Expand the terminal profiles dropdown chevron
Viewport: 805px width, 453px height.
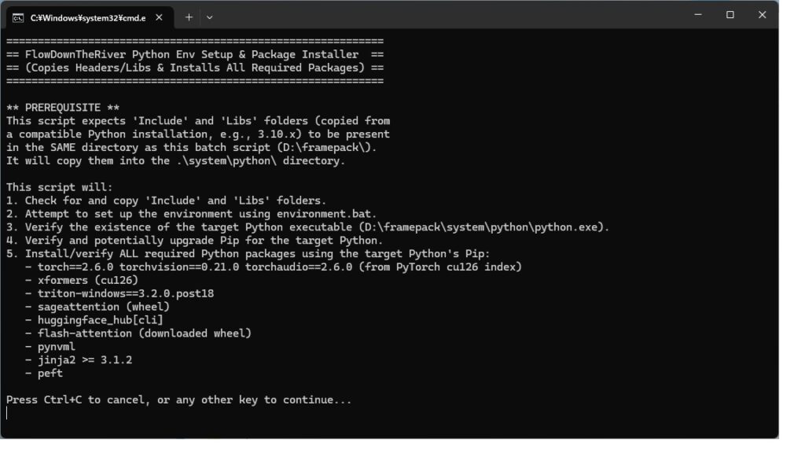tap(209, 17)
